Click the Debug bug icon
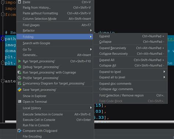The height and width of the screenshot is (139, 174). click(19, 67)
